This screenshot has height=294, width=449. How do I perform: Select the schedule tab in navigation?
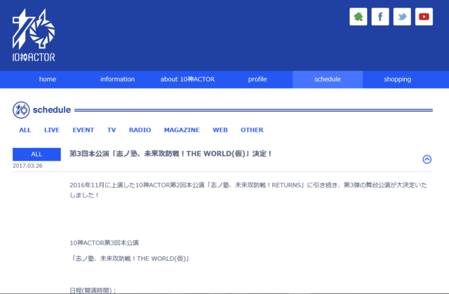pyautogui.click(x=328, y=79)
